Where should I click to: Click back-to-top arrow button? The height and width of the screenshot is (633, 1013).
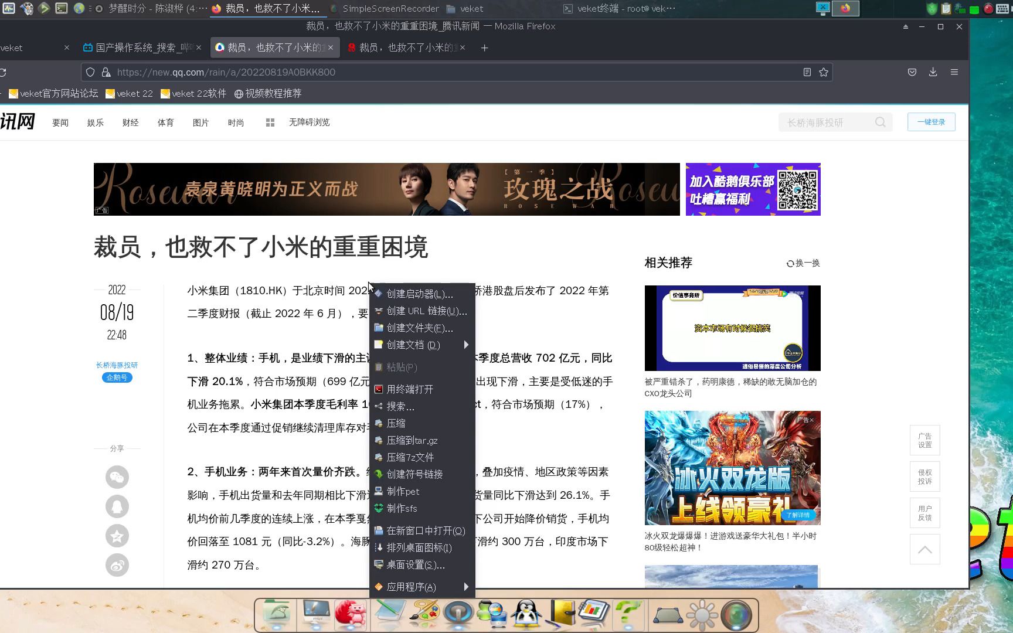[x=925, y=549]
